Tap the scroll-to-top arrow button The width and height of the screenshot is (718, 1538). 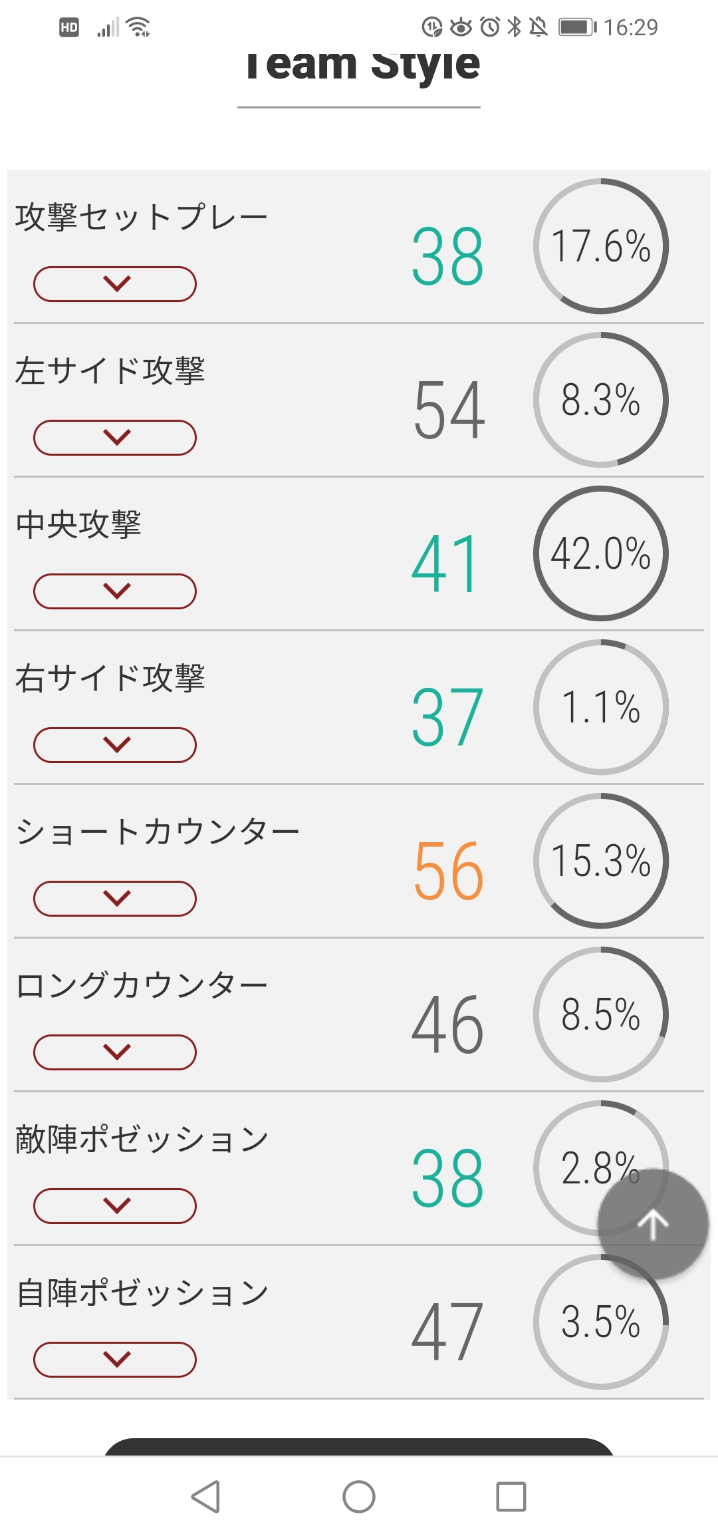point(653,1224)
